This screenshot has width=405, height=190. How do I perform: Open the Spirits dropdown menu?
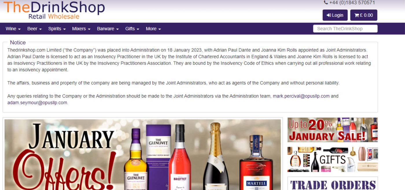pyautogui.click(x=57, y=29)
